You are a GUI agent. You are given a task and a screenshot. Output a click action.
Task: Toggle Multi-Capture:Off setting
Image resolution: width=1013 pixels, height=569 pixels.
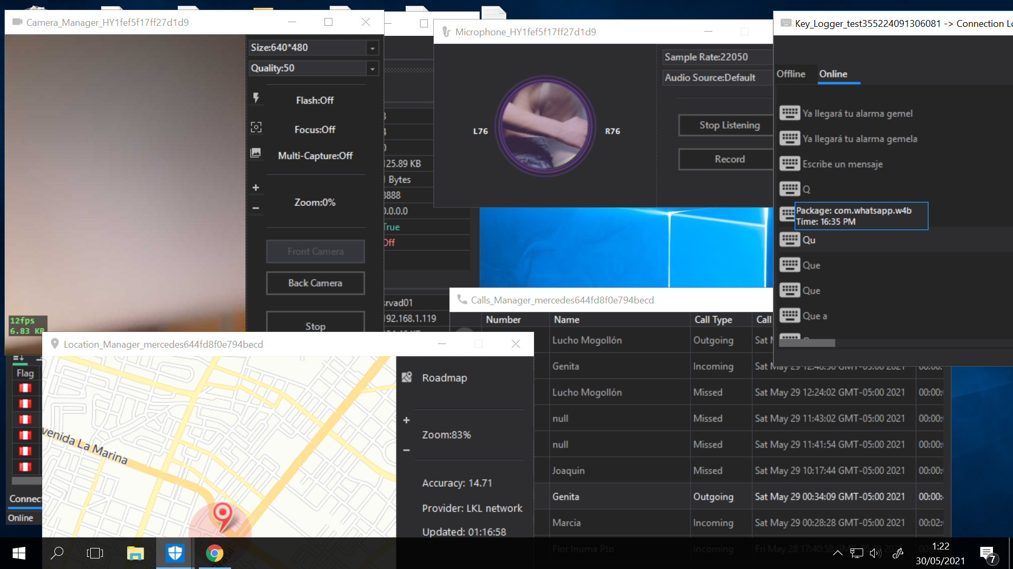(x=315, y=156)
